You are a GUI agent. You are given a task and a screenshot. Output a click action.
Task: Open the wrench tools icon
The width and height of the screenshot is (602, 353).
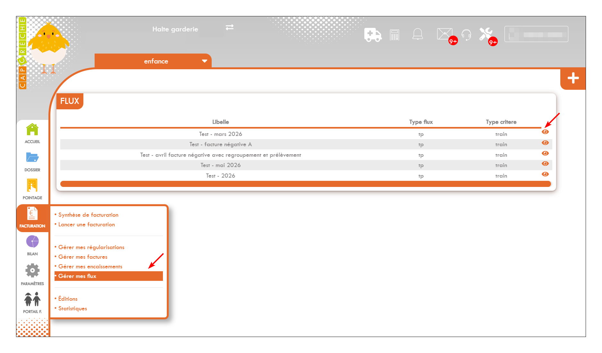(x=486, y=34)
